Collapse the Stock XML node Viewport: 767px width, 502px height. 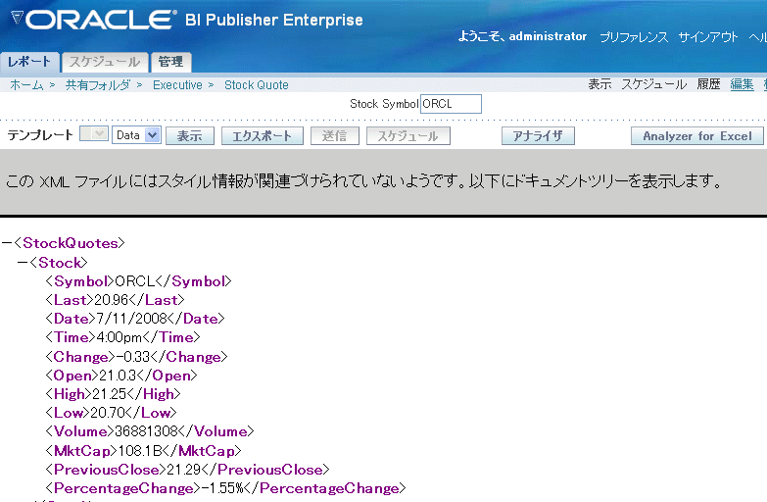pyautogui.click(x=23, y=263)
